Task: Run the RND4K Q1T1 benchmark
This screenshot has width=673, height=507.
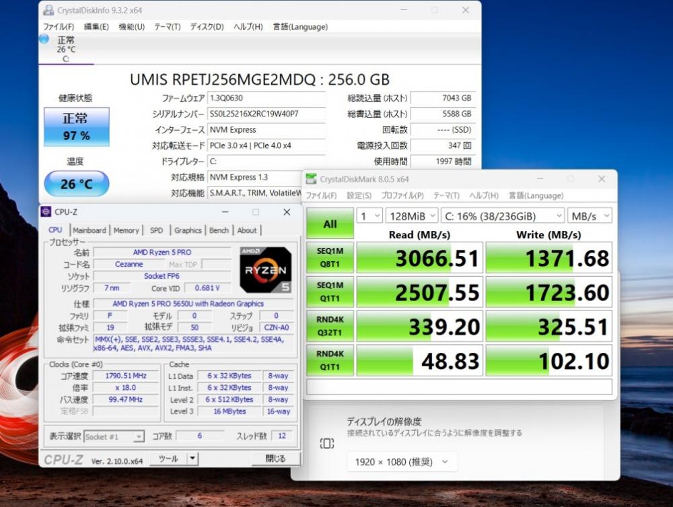Action: coord(330,361)
